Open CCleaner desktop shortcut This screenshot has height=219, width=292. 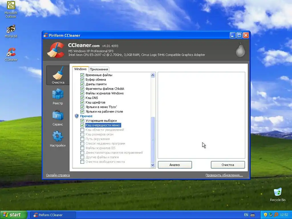[11, 54]
